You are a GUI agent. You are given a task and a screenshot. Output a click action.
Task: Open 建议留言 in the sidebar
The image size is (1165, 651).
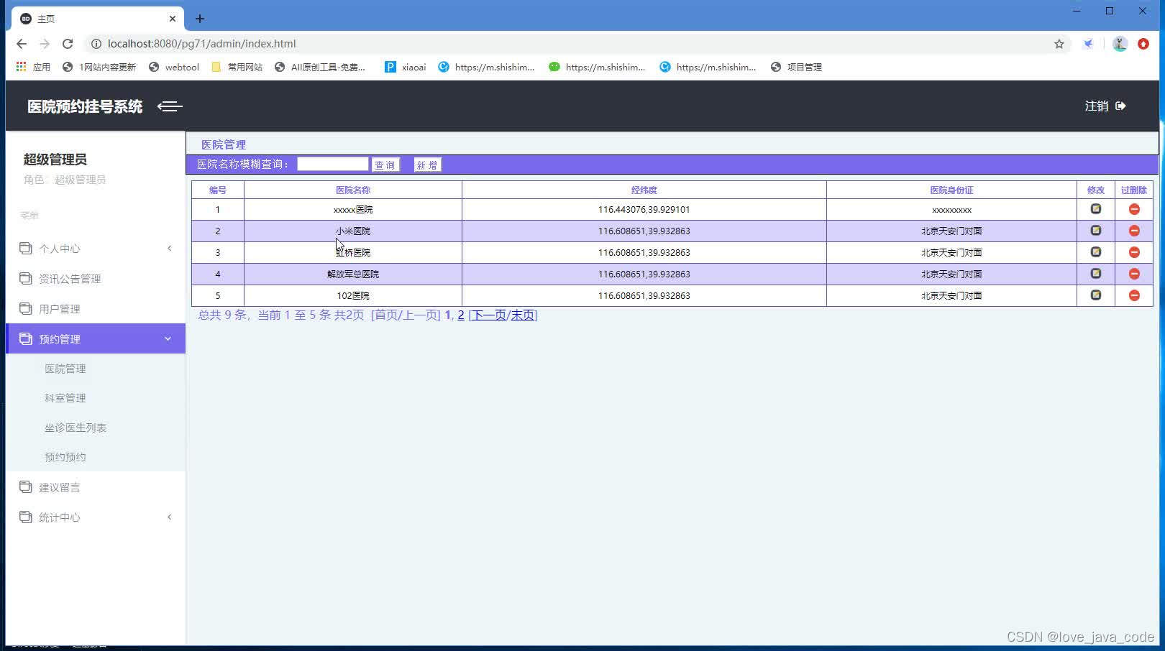pyautogui.click(x=96, y=487)
